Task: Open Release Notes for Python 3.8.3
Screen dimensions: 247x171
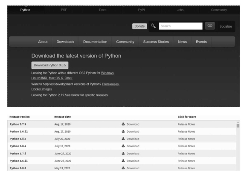Action: click(x=186, y=168)
